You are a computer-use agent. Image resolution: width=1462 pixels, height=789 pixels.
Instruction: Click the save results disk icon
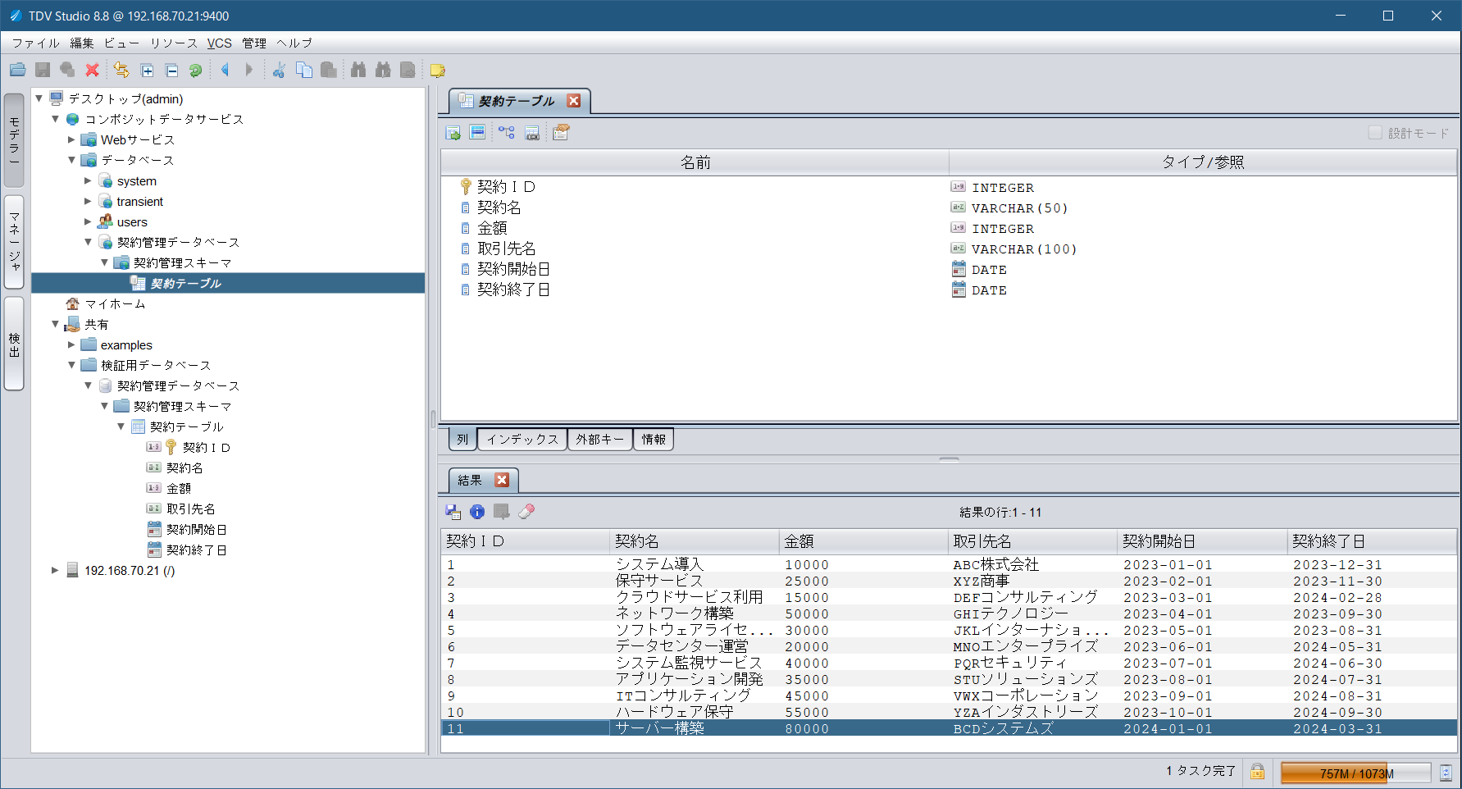453,512
